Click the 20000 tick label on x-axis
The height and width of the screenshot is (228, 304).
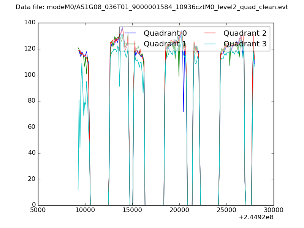[179, 210]
